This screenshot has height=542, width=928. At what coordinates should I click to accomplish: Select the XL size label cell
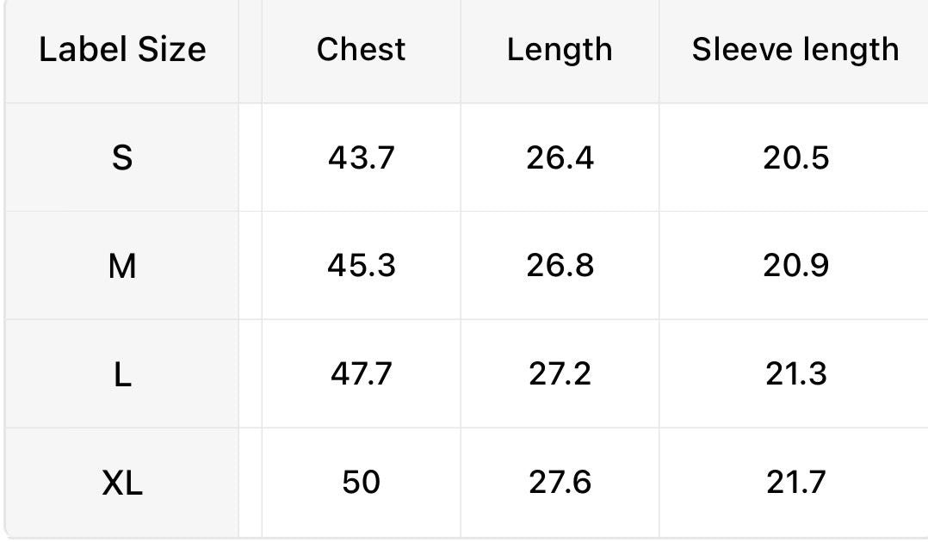tap(122, 483)
